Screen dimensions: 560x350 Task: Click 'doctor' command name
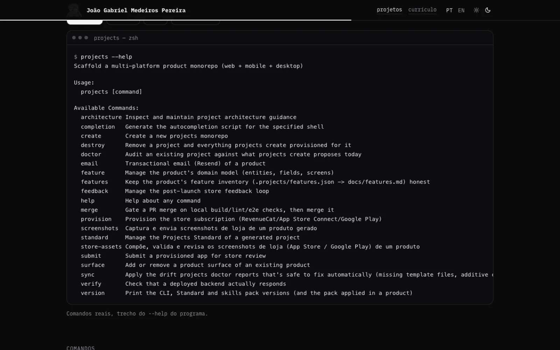[x=91, y=154]
